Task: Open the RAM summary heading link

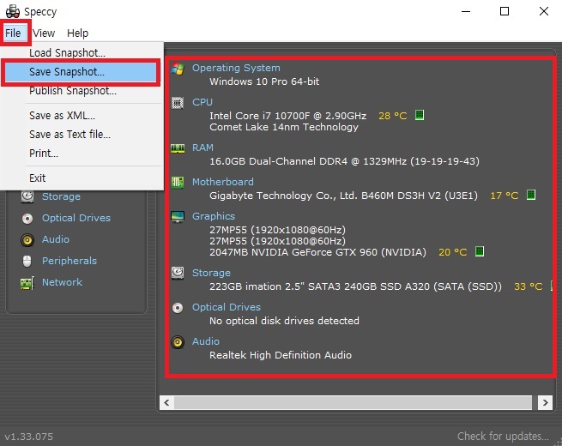Action: 202,148
